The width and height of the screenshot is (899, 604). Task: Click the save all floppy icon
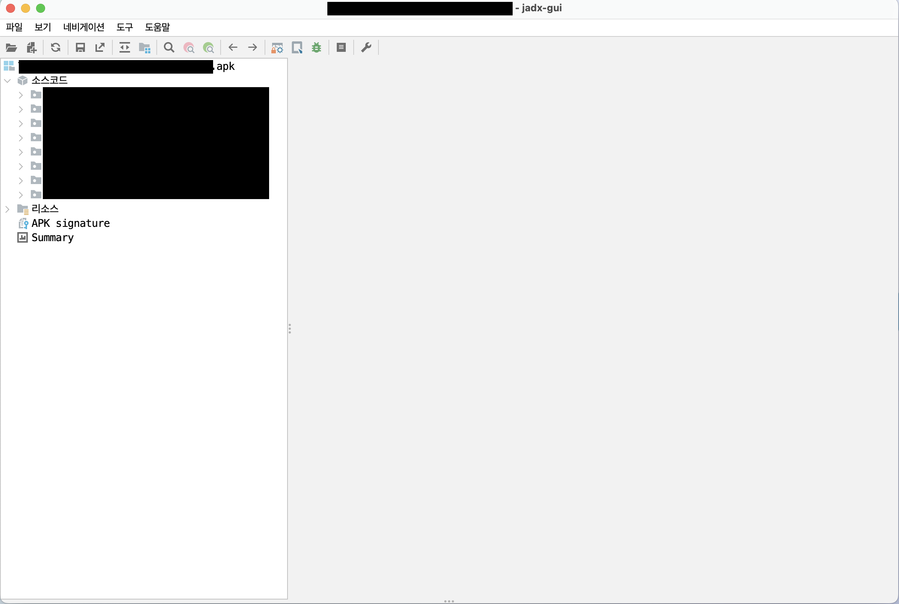pyautogui.click(x=80, y=48)
